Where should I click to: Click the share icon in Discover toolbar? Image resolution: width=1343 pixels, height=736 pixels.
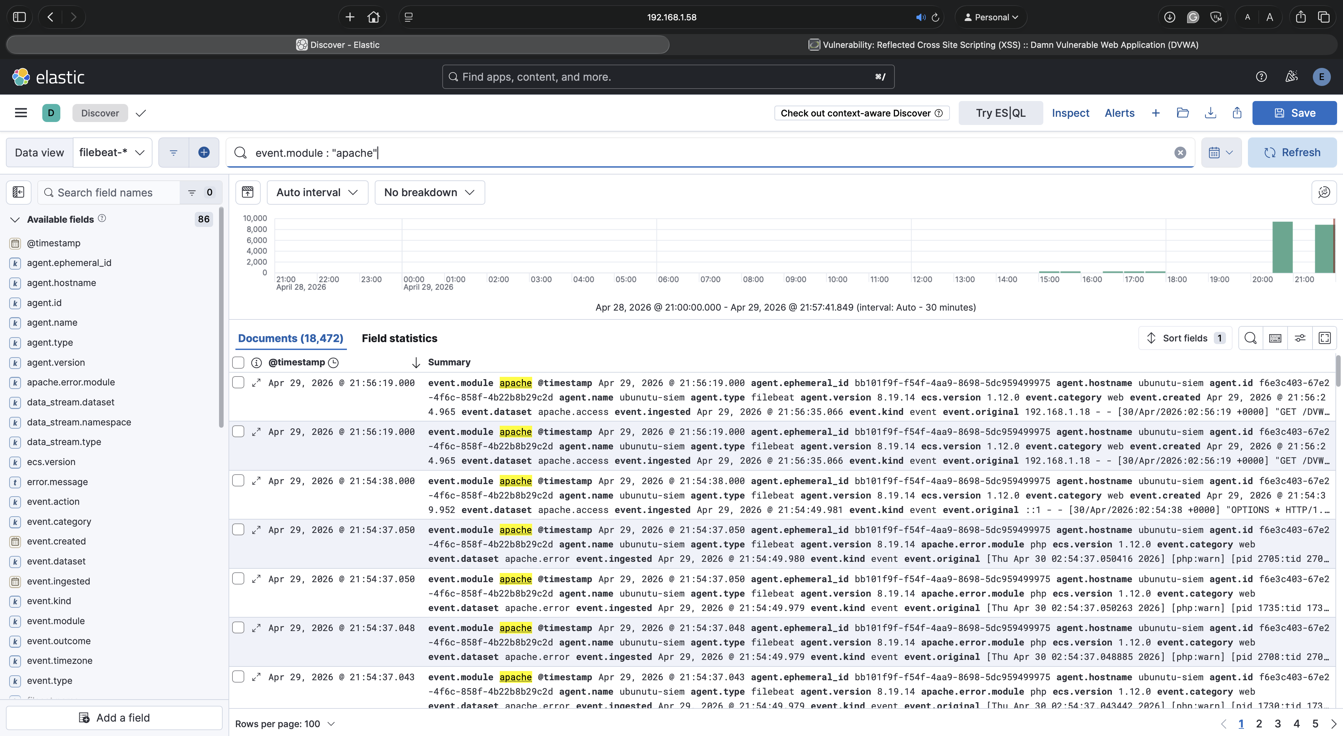coord(1237,113)
